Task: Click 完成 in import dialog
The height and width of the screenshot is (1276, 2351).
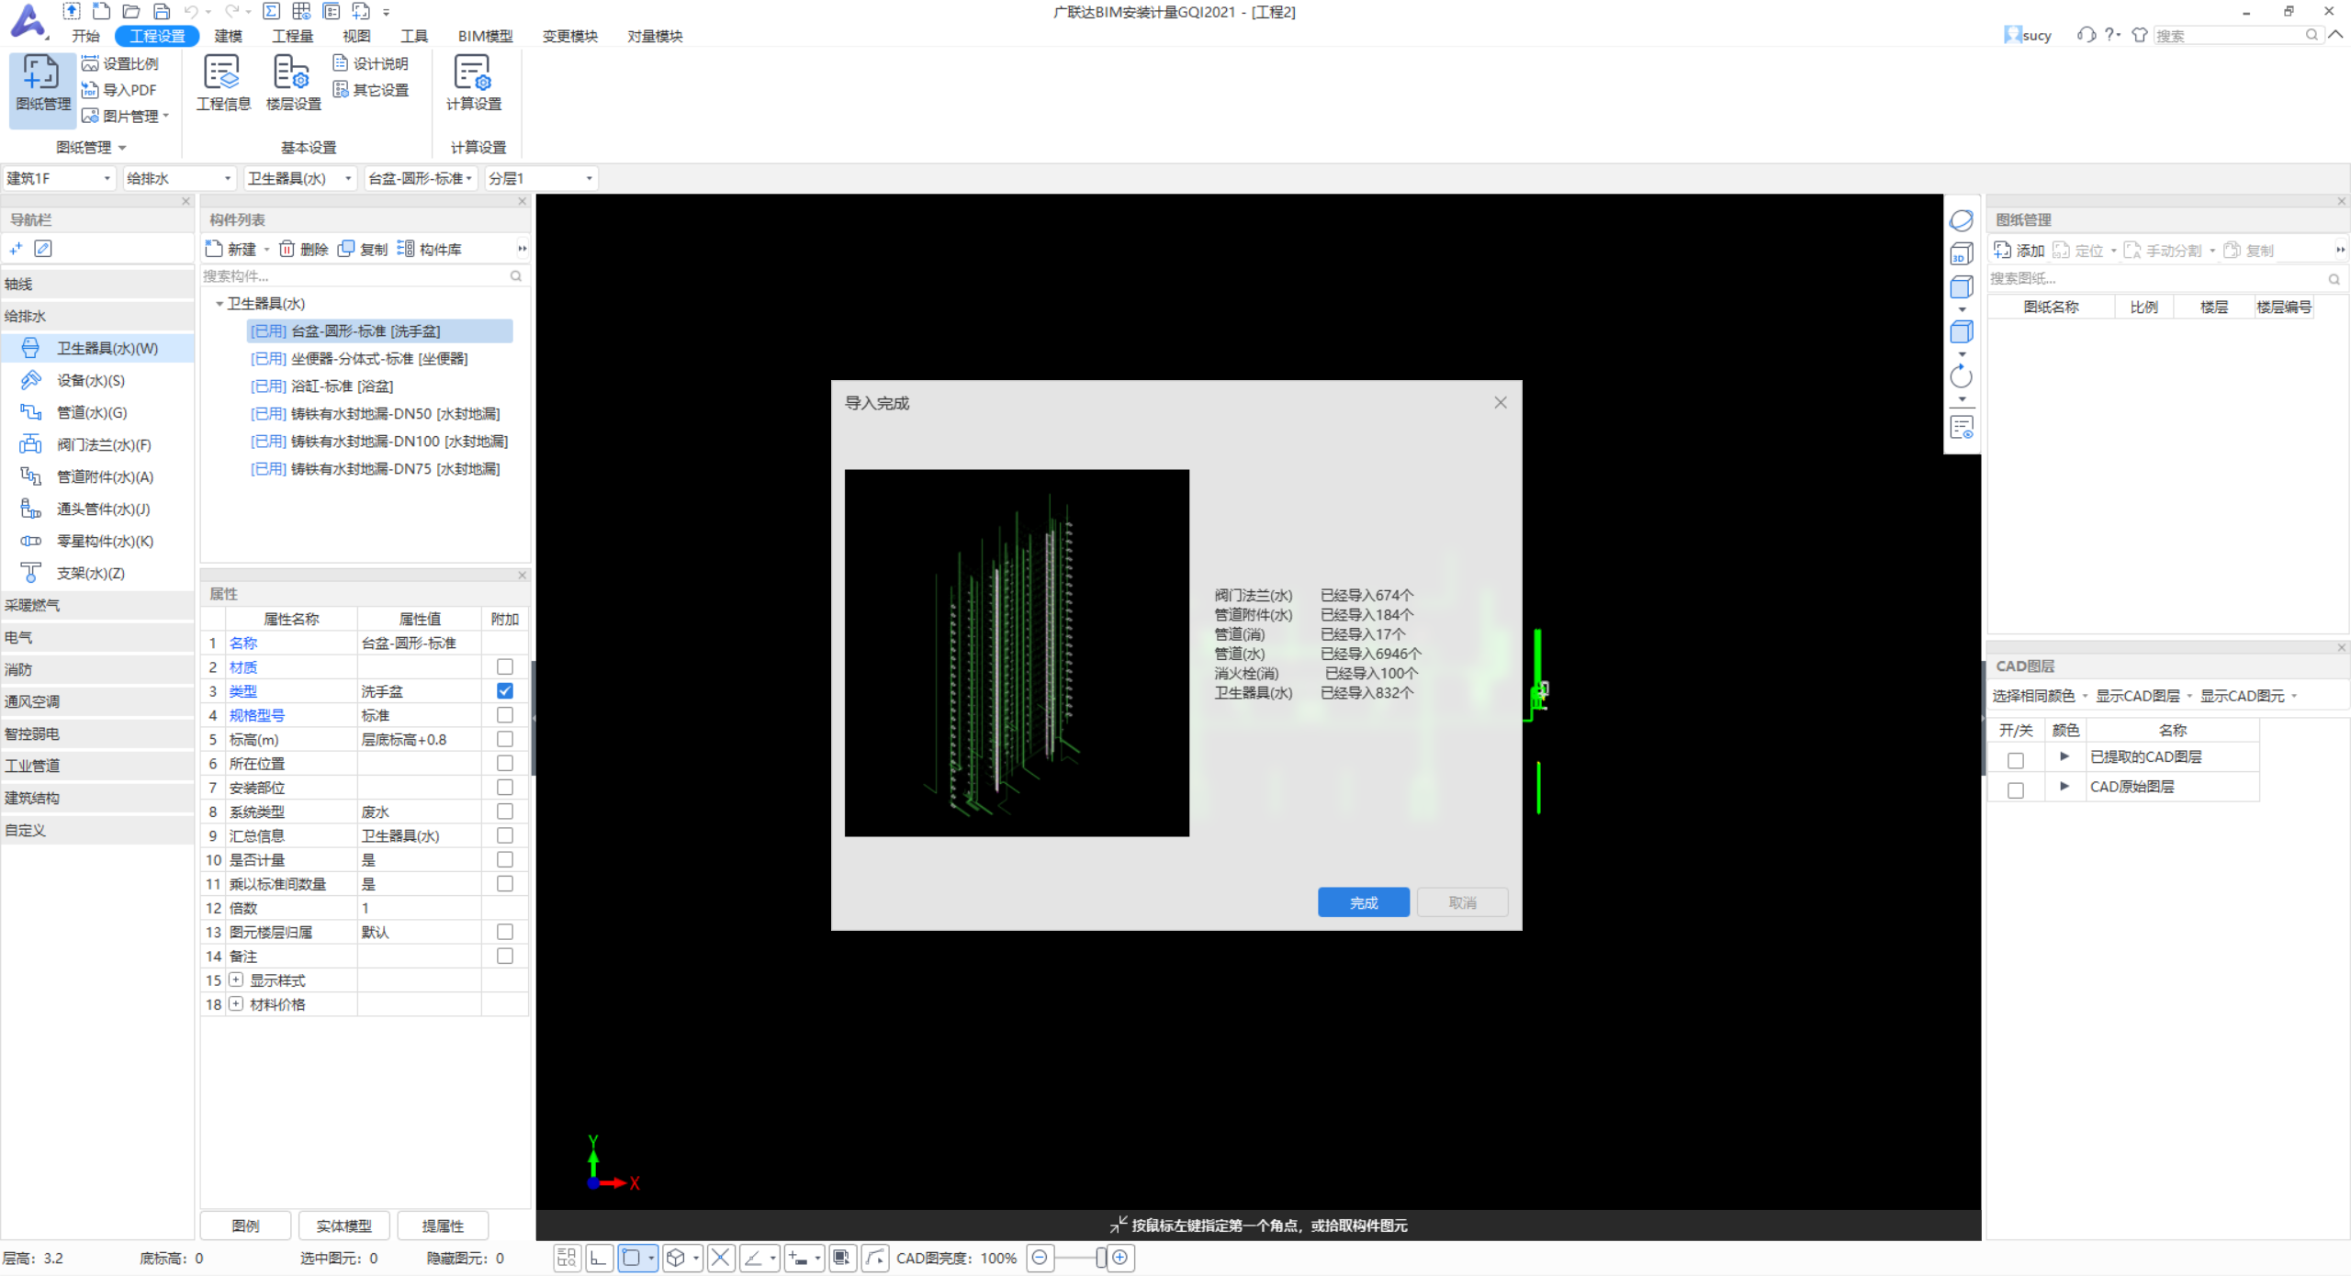Action: pos(1364,902)
